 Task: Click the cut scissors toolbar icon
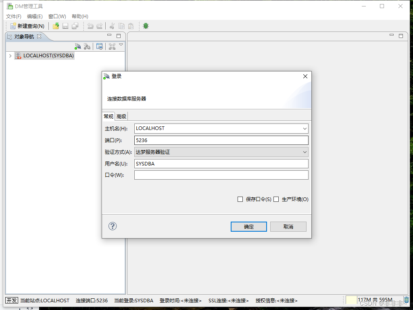point(112,26)
